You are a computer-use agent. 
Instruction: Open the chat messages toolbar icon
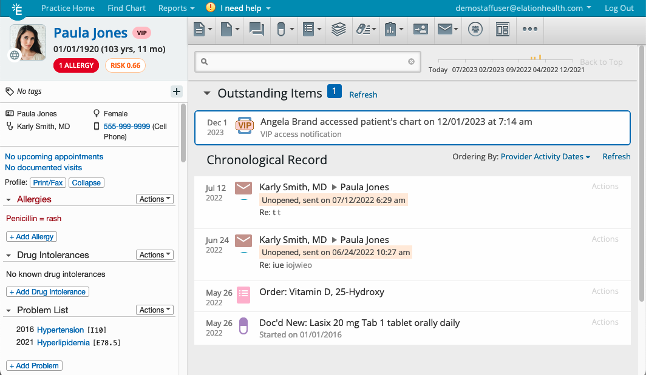pos(256,29)
